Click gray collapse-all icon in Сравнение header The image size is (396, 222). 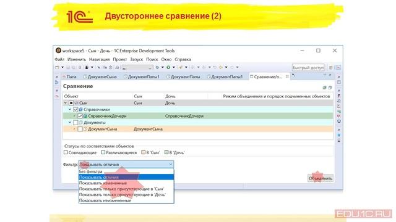(330, 88)
